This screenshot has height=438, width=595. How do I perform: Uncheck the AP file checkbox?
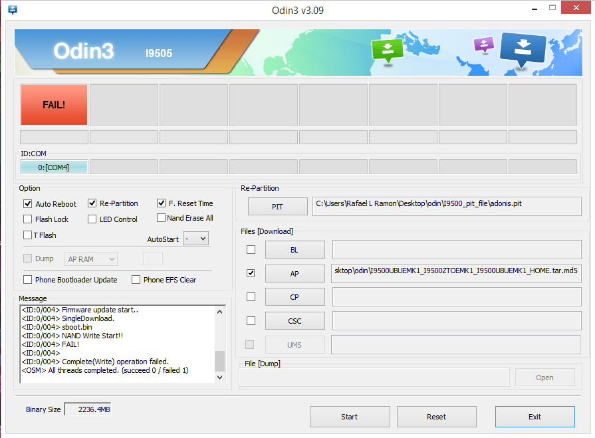251,273
